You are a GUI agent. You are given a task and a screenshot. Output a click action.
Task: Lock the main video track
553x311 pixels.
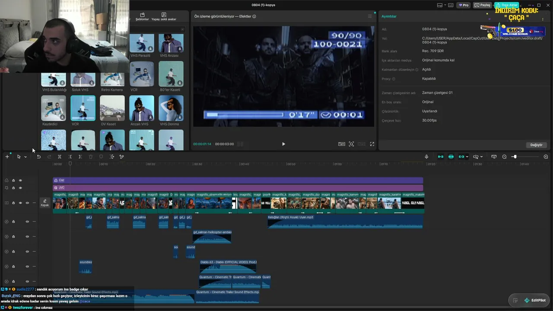tap(13, 203)
